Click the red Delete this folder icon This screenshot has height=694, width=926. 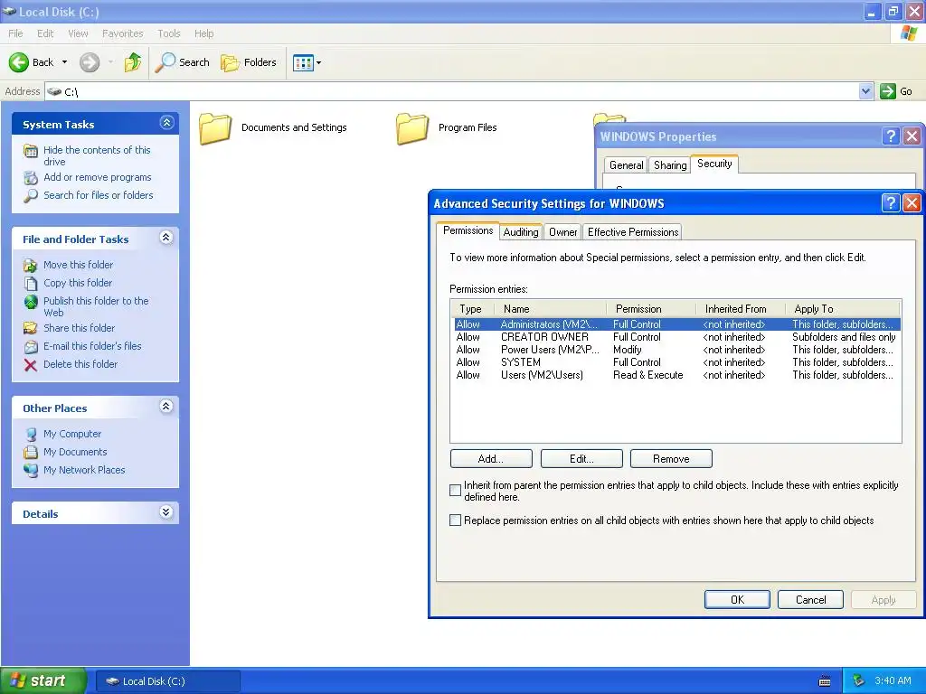coord(31,365)
